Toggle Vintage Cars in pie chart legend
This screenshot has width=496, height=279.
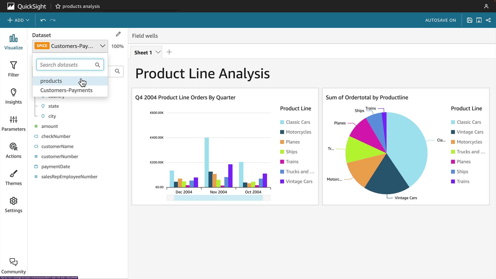[x=470, y=132]
